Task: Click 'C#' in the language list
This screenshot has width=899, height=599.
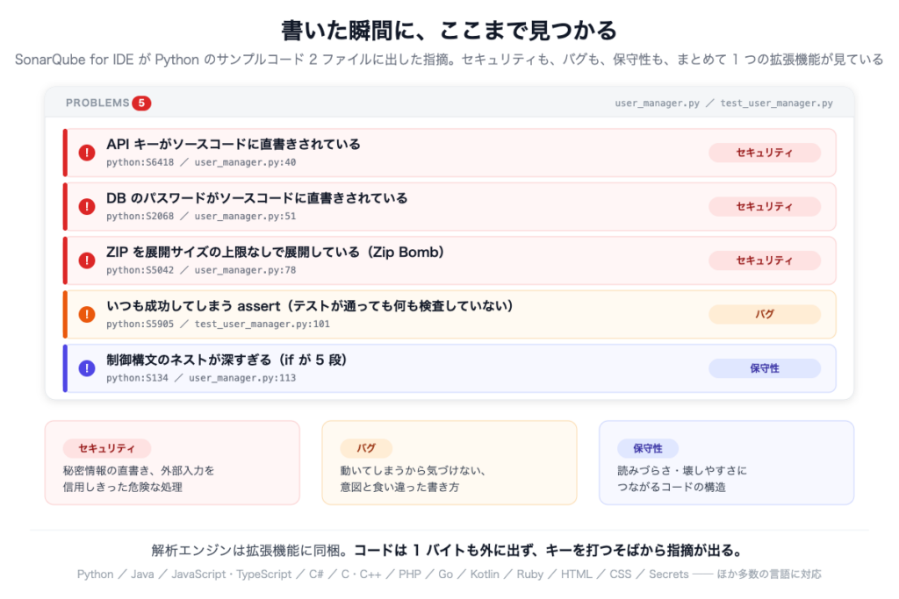Action: (x=316, y=574)
